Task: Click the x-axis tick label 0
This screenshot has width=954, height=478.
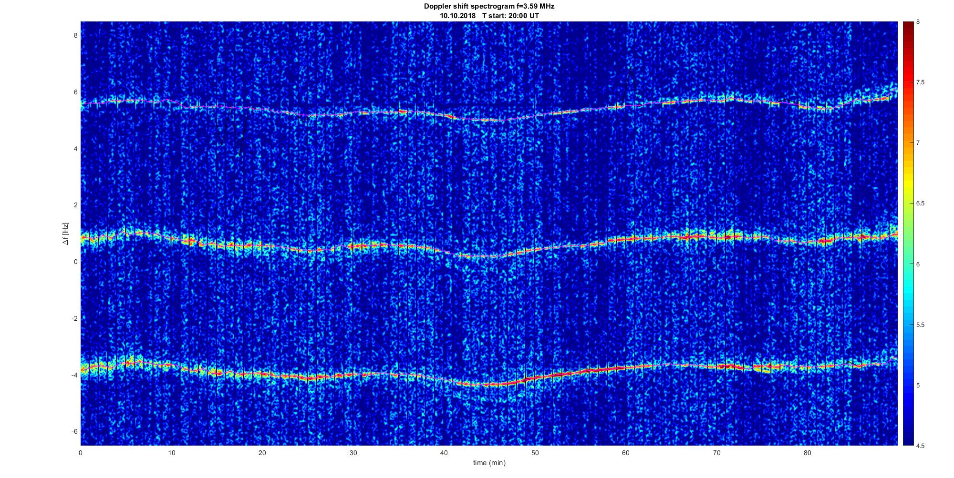Action: pyautogui.click(x=81, y=453)
